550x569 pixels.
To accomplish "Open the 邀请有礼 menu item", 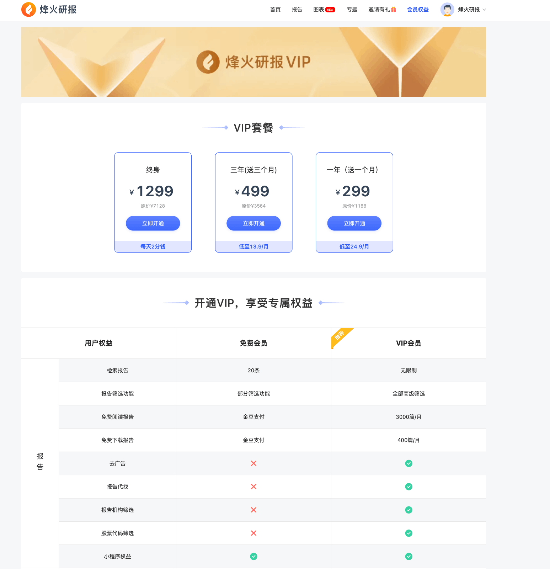I will 379,10.
